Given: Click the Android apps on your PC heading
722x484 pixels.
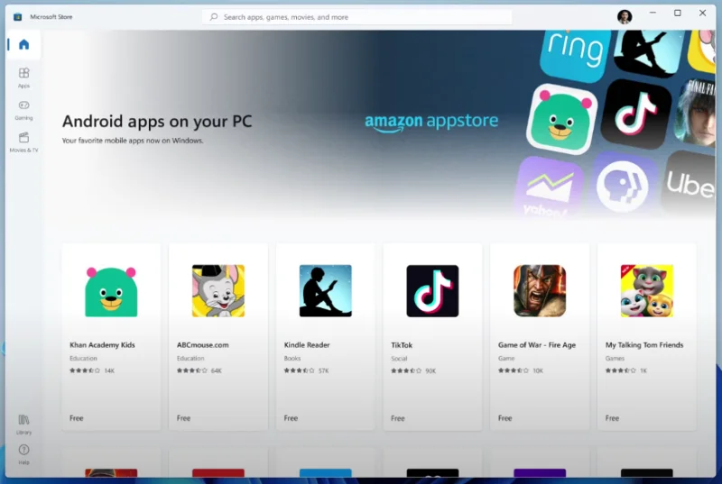Looking at the screenshot, I should 157,122.
